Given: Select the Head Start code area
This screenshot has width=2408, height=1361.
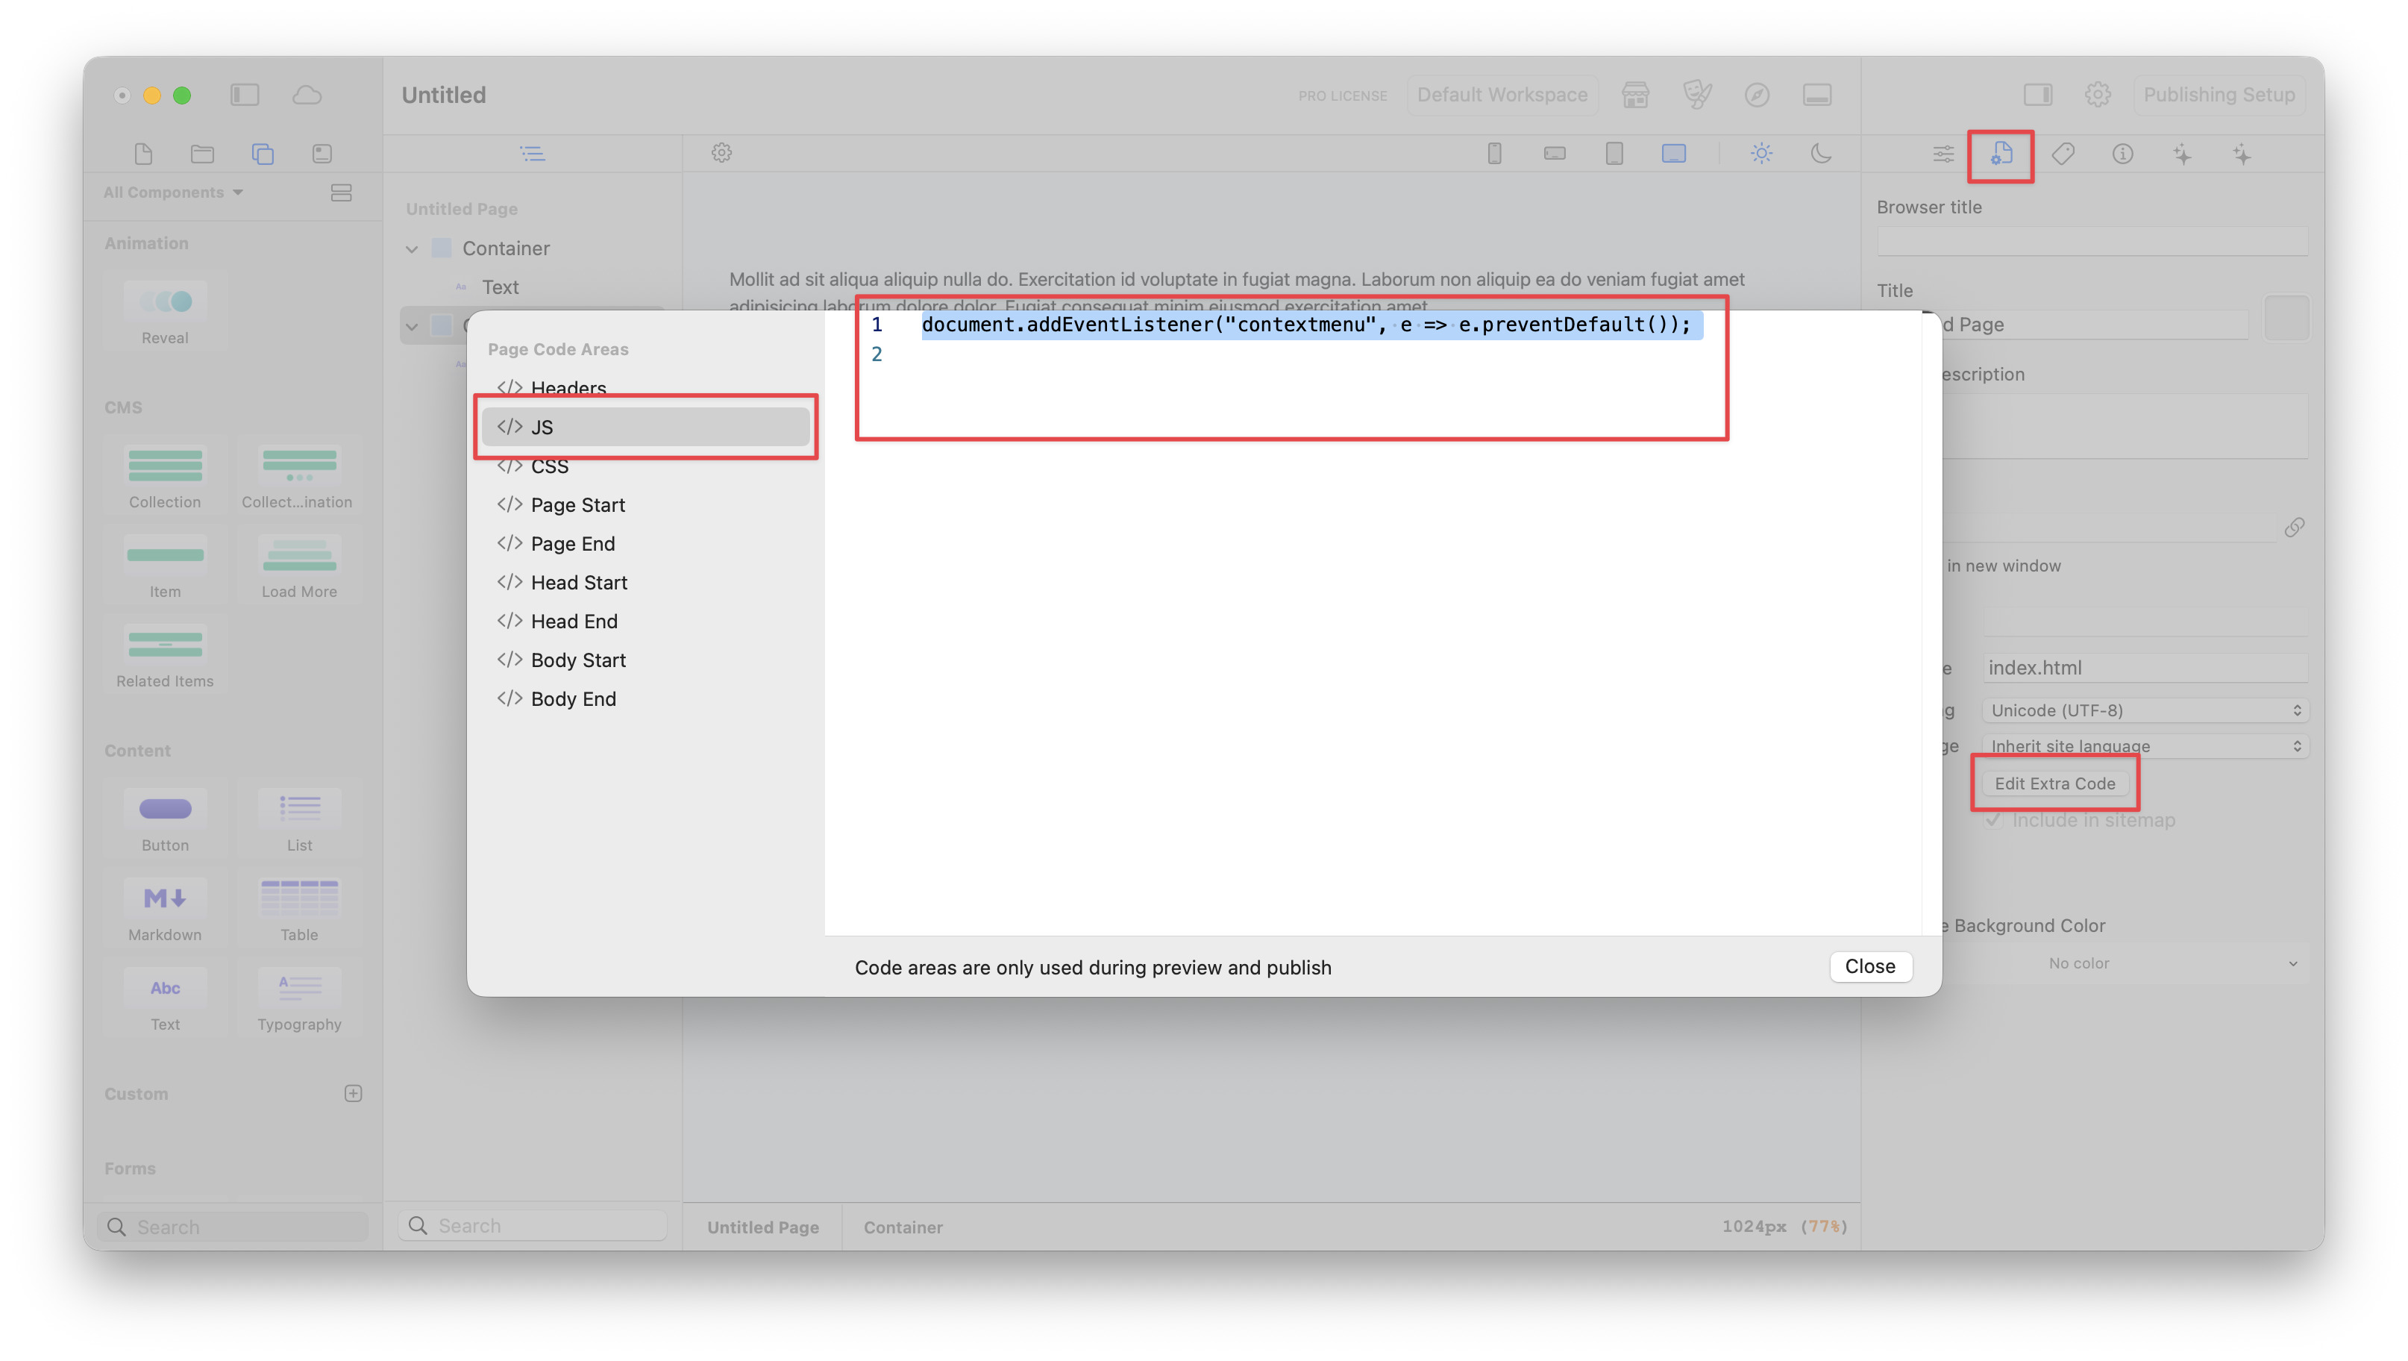Looking at the screenshot, I should (646, 582).
